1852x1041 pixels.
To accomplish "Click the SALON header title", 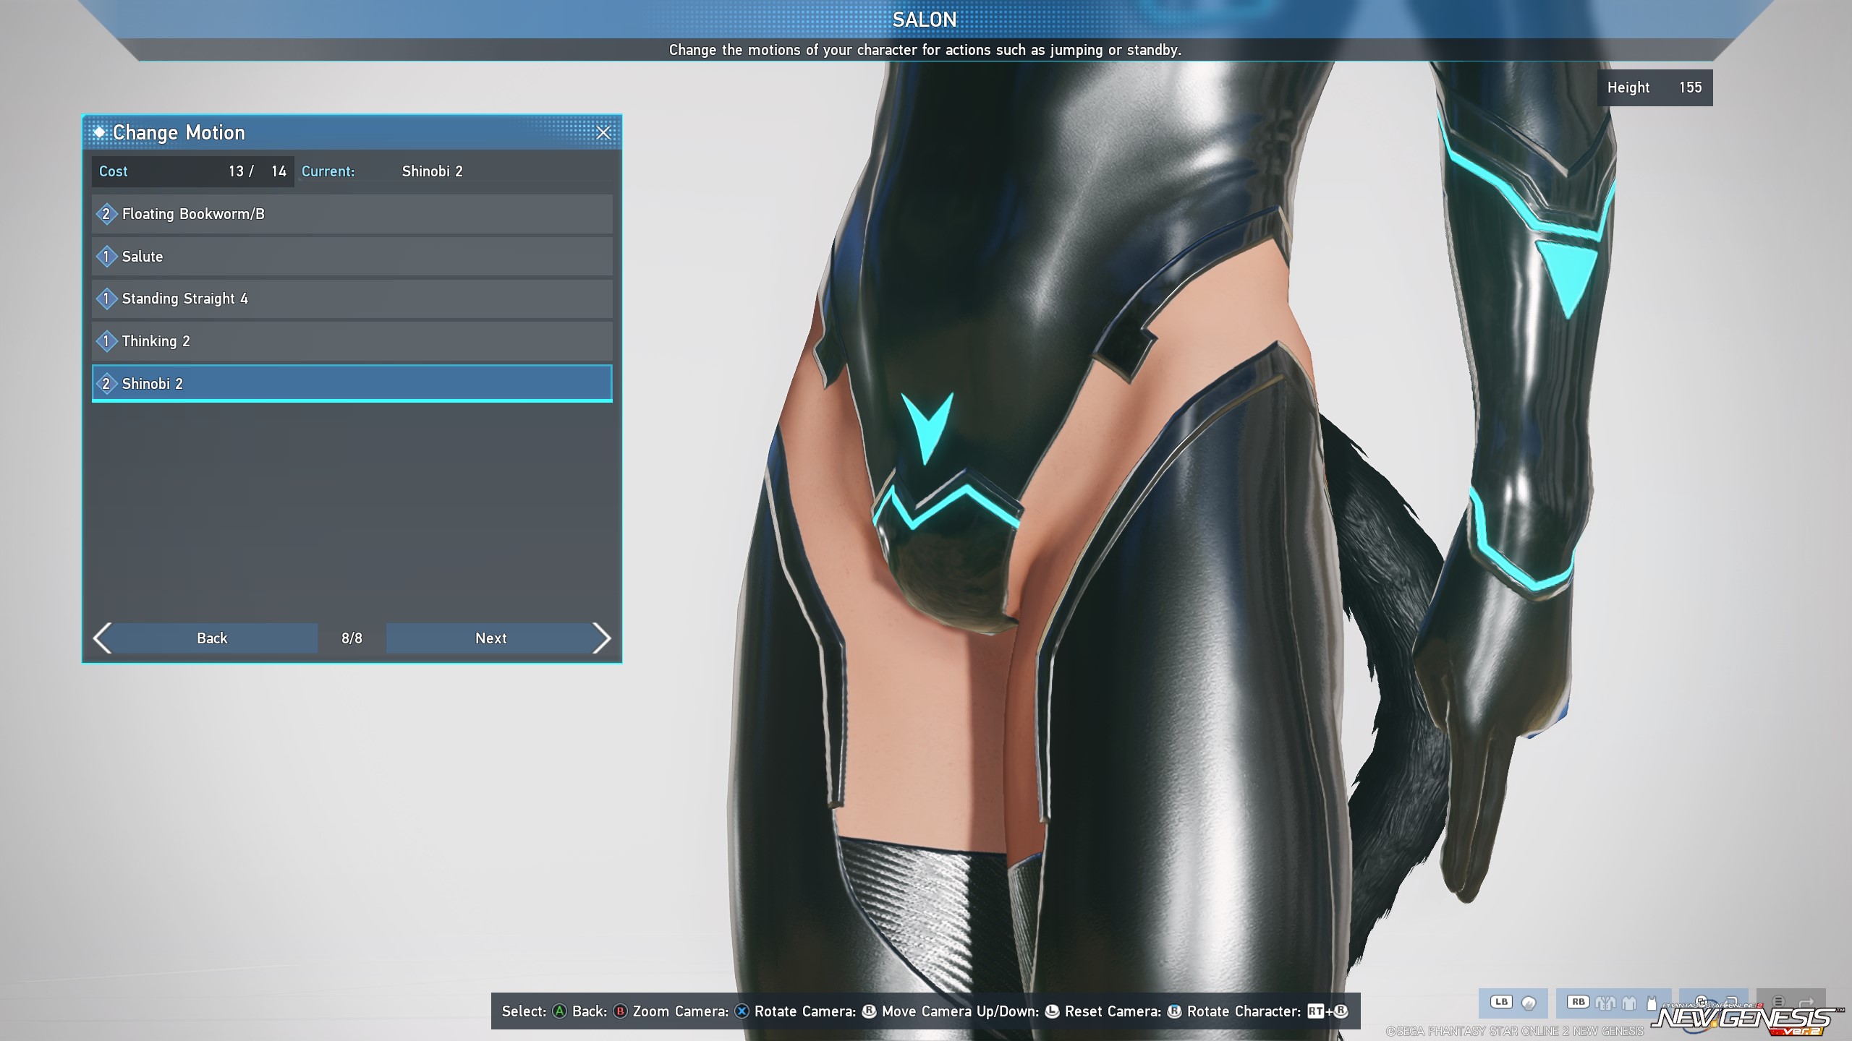I will pos(925,20).
